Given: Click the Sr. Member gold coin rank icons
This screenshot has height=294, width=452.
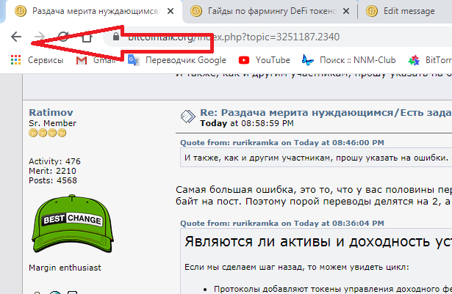Looking at the screenshot, I should [48, 133].
